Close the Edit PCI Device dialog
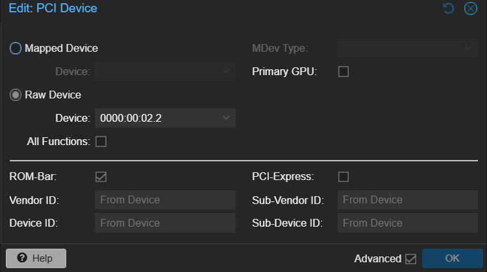 [471, 8]
